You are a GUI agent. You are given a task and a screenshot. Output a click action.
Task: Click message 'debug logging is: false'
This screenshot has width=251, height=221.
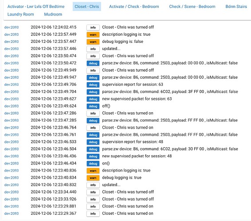click(x=123, y=42)
